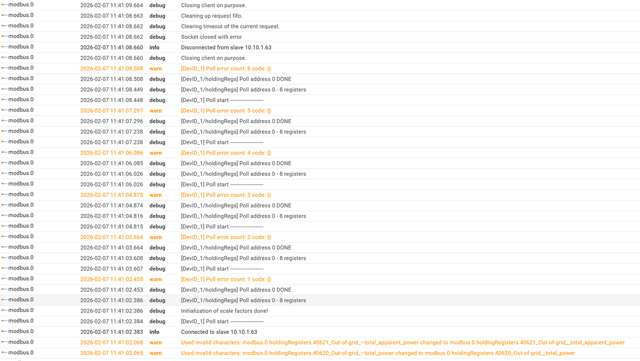This screenshot has width=640, height=361.
Task: Click the modbus icon beside "Cleaning up request fifo"
Action: (4, 15)
